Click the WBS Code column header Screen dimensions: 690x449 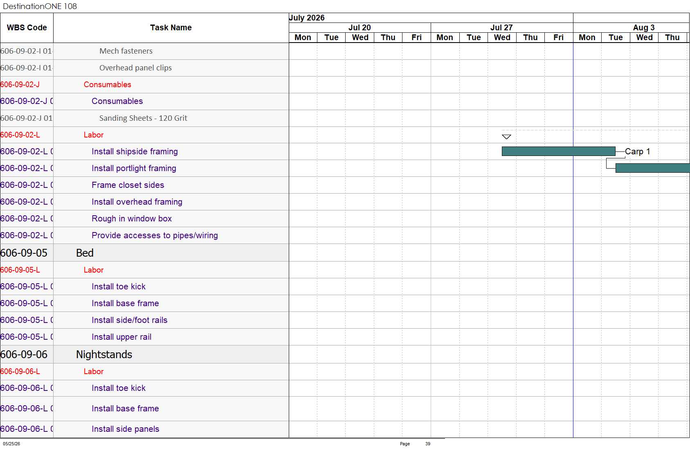tap(27, 28)
